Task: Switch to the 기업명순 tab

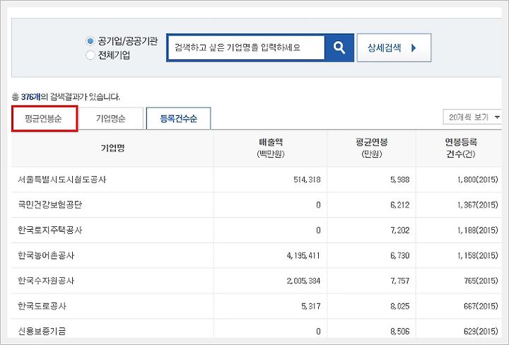Action: 111,119
